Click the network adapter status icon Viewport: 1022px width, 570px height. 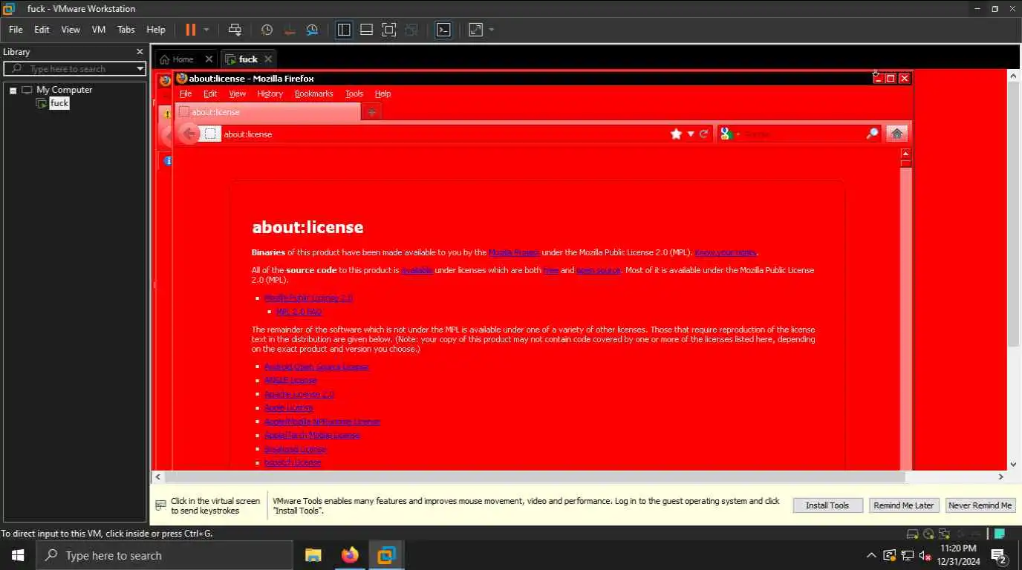(x=944, y=534)
